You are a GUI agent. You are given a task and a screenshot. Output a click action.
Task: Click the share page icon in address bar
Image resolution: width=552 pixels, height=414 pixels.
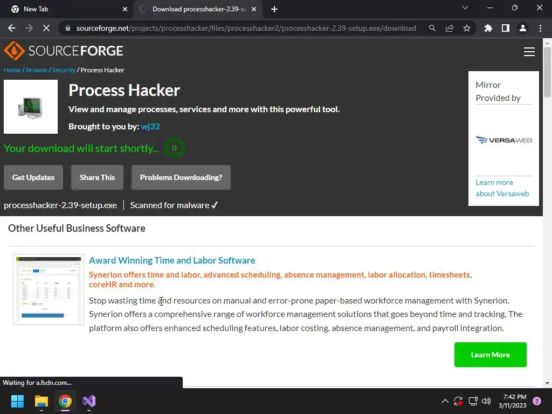[x=449, y=28]
